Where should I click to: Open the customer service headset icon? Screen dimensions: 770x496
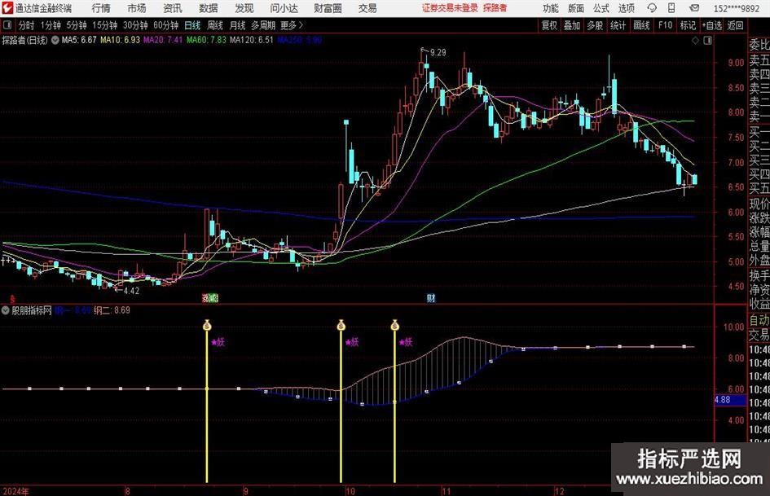[652, 8]
